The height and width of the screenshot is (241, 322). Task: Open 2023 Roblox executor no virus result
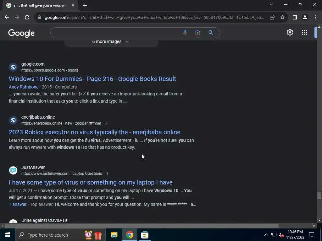point(94,132)
